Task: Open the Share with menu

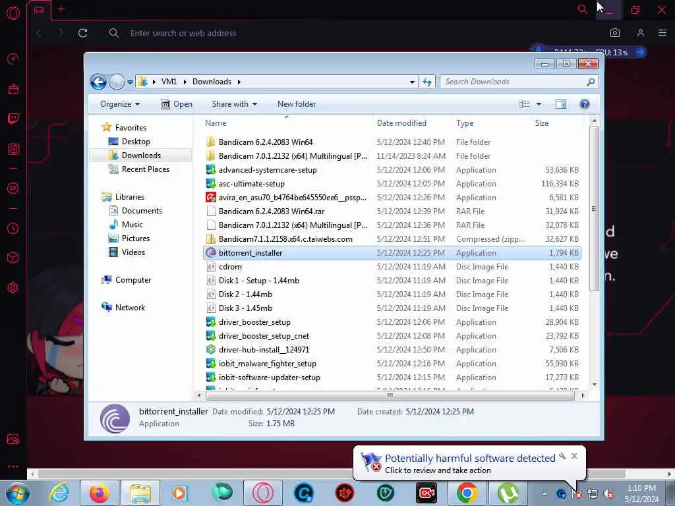Action: click(235, 104)
